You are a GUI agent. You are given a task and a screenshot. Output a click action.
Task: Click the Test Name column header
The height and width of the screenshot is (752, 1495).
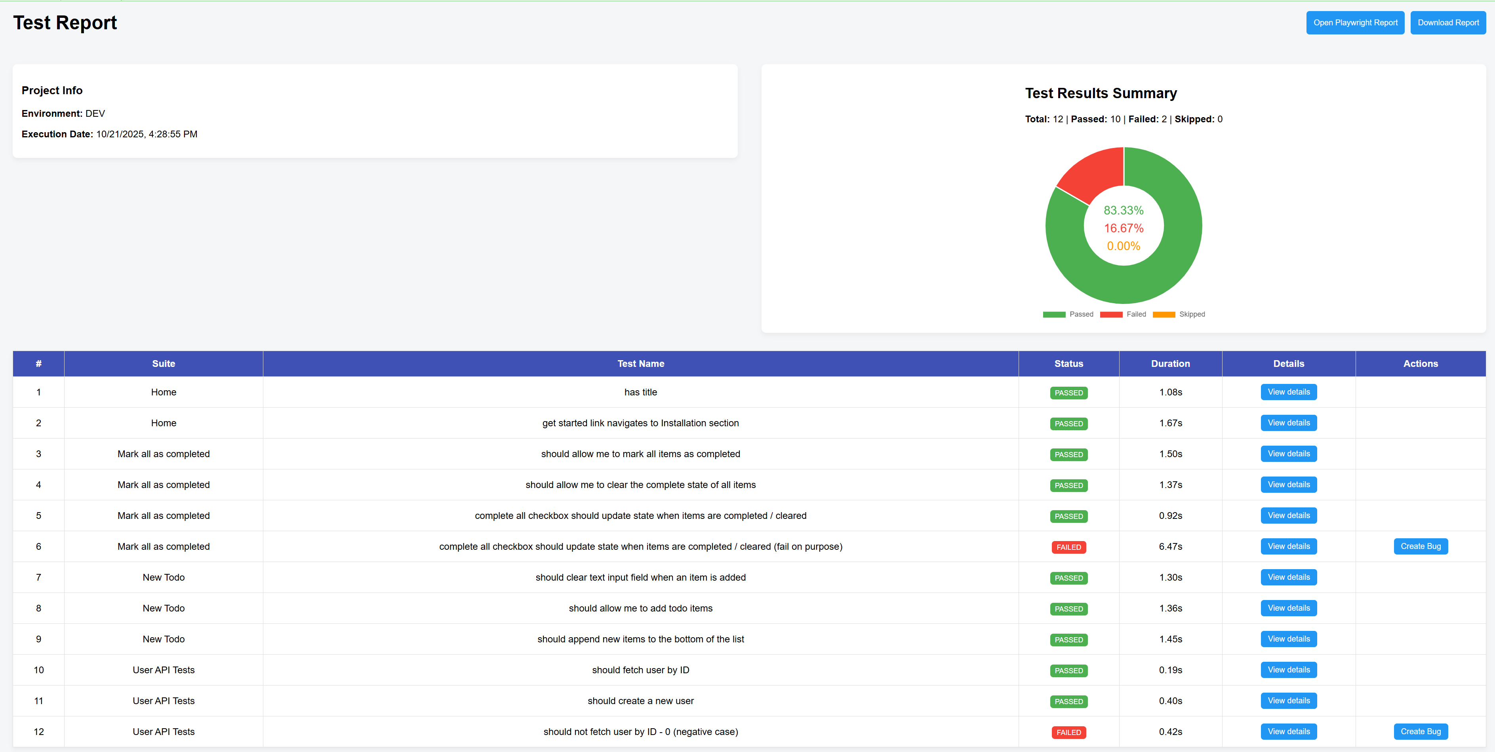(x=641, y=364)
